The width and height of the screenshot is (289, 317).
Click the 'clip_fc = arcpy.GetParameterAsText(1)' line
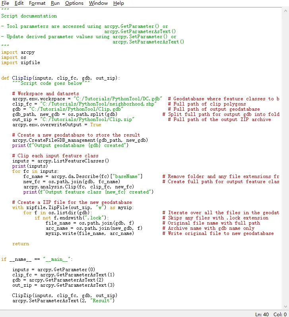(63, 275)
